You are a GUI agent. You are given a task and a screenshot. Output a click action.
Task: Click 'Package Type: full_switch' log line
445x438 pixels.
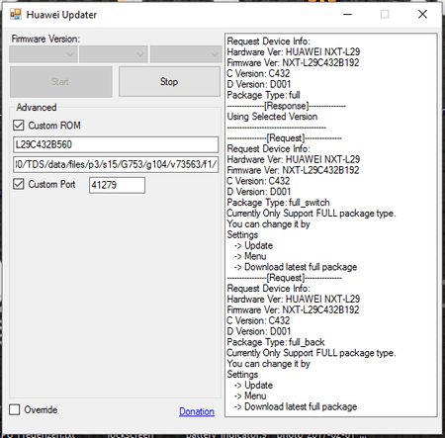[x=278, y=203]
